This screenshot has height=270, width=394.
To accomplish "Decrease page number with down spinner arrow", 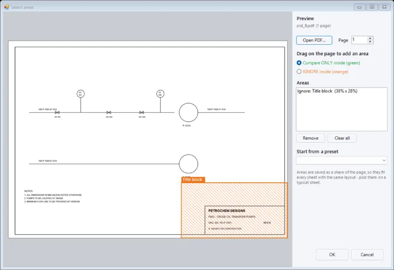I will (x=370, y=42).
